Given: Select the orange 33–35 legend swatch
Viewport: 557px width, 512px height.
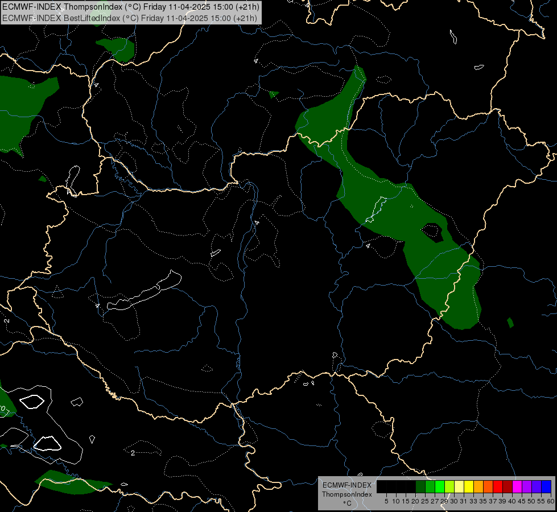Looking at the screenshot, I should pyautogui.click(x=478, y=486).
